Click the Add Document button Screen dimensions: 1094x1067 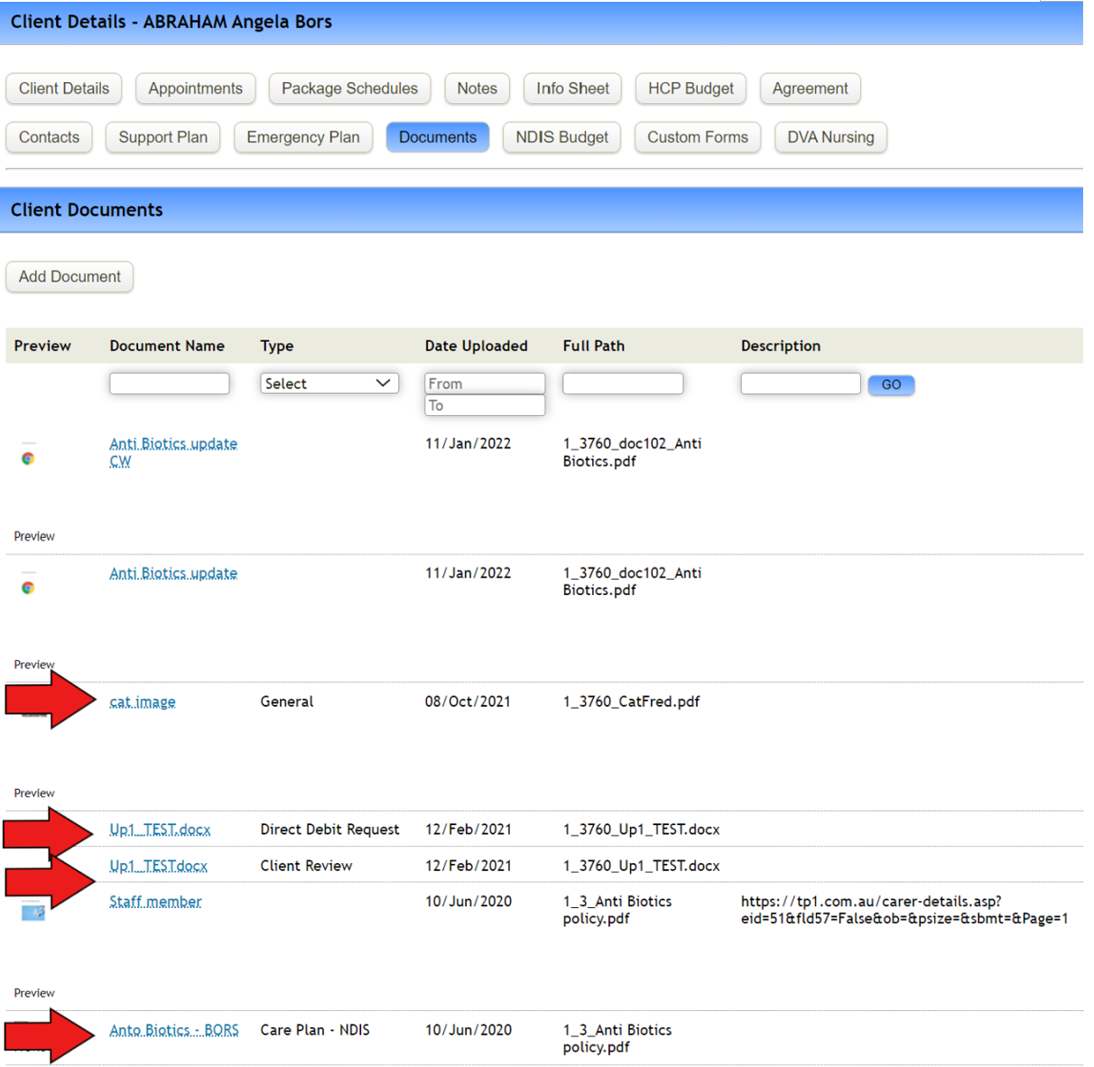click(x=69, y=276)
